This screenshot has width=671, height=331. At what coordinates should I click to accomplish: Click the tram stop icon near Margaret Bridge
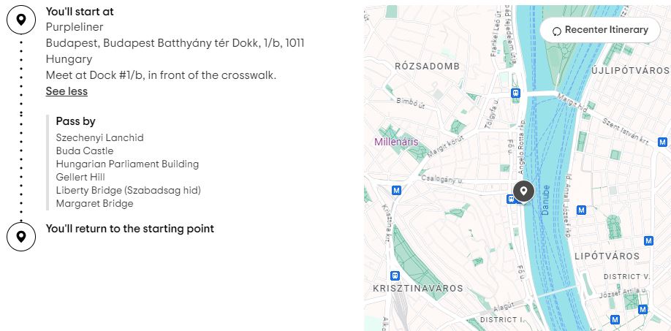(x=515, y=94)
